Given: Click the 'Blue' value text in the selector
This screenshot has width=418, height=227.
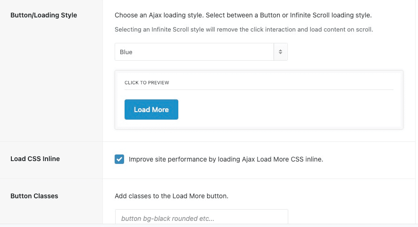Looking at the screenshot, I should tap(126, 52).
